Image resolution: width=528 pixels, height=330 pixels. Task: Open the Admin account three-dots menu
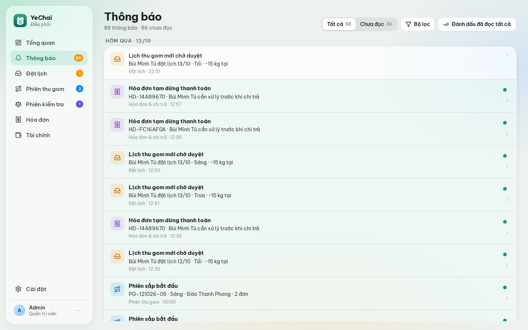(78, 310)
